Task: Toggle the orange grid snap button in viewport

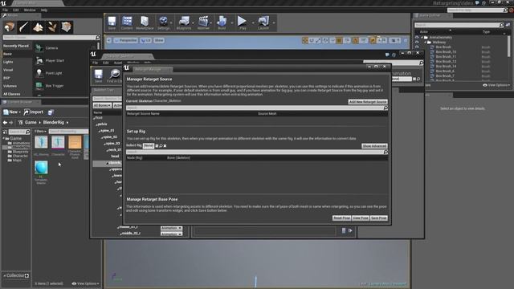Action: click(x=339, y=40)
